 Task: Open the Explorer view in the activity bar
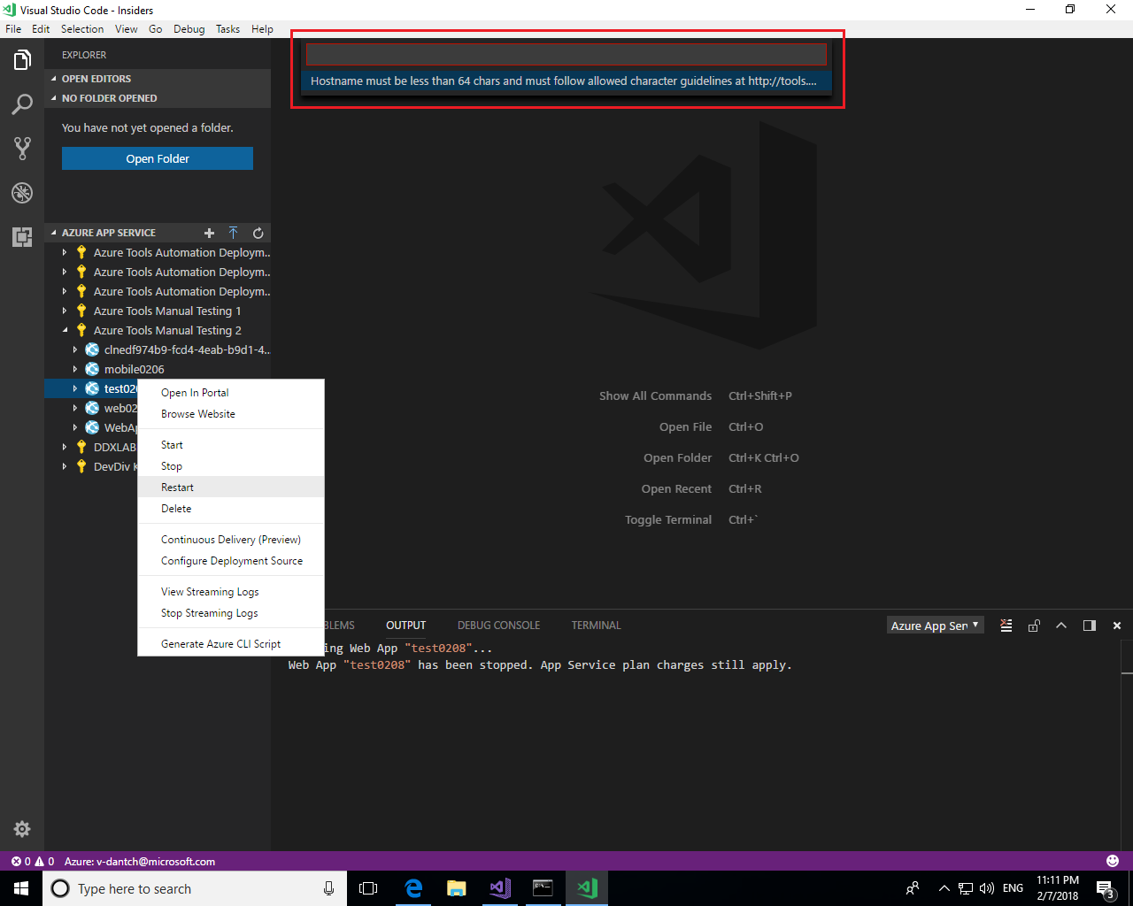click(x=21, y=60)
